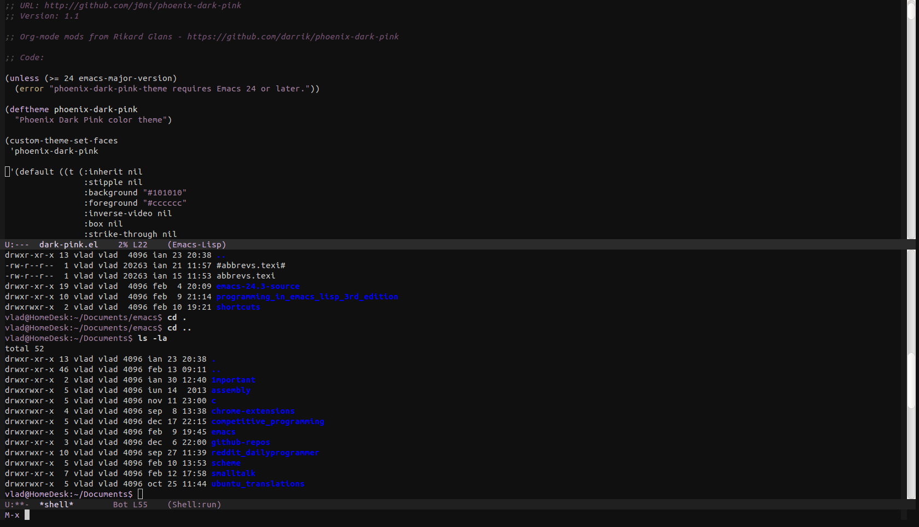This screenshot has height=527, width=919.
Task: Click the M-x minibuffer prompt
Action: (x=12, y=515)
